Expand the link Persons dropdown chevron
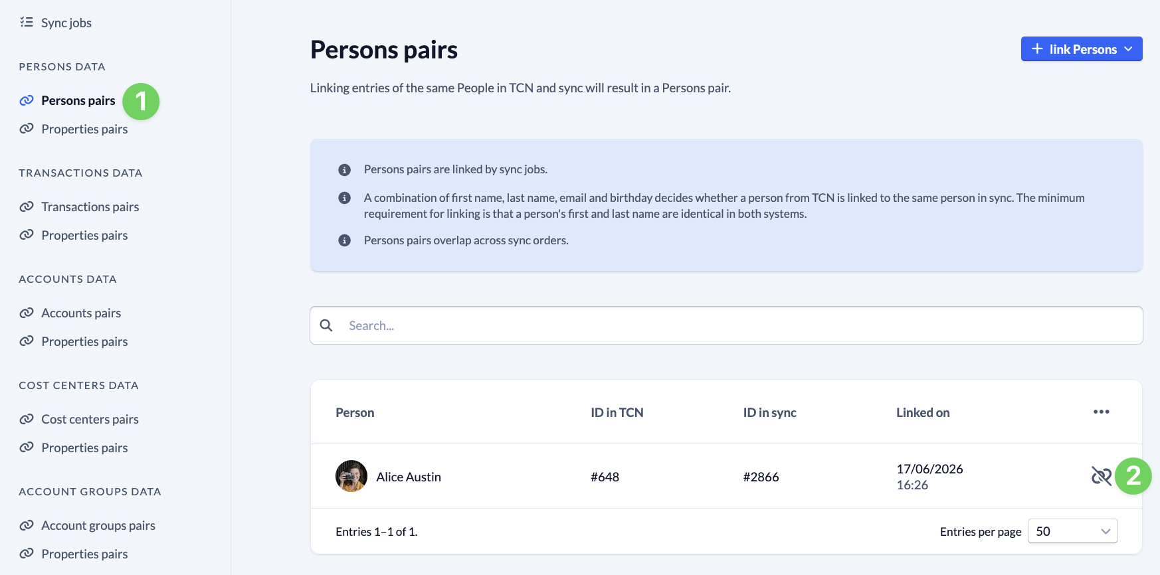The image size is (1160, 575). pyautogui.click(x=1128, y=49)
